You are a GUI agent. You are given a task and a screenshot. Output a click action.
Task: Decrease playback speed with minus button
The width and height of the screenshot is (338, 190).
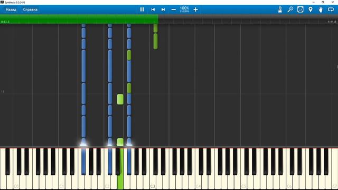[174, 9]
